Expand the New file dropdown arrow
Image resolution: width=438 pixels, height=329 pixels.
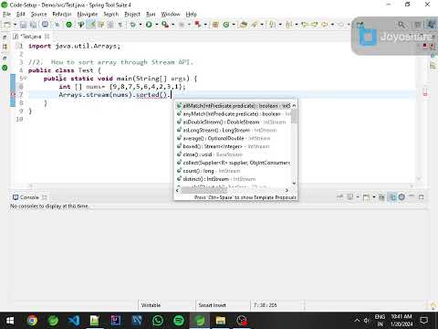[15, 25]
